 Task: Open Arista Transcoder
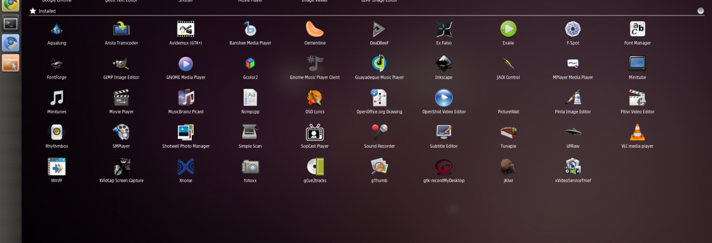121,29
